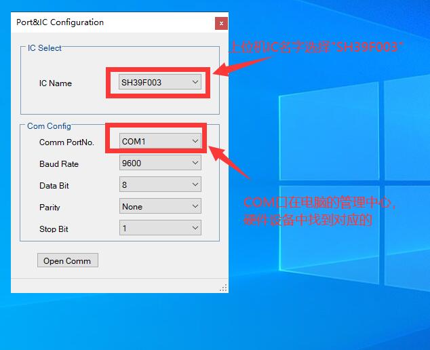Click the Open Comm button
This screenshot has width=430, height=350.
point(67,260)
